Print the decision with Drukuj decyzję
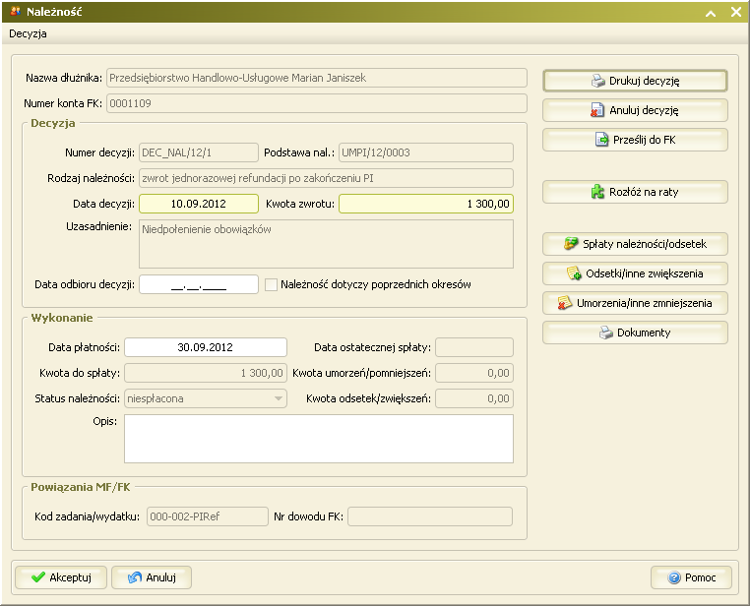The image size is (750, 606). 635,81
